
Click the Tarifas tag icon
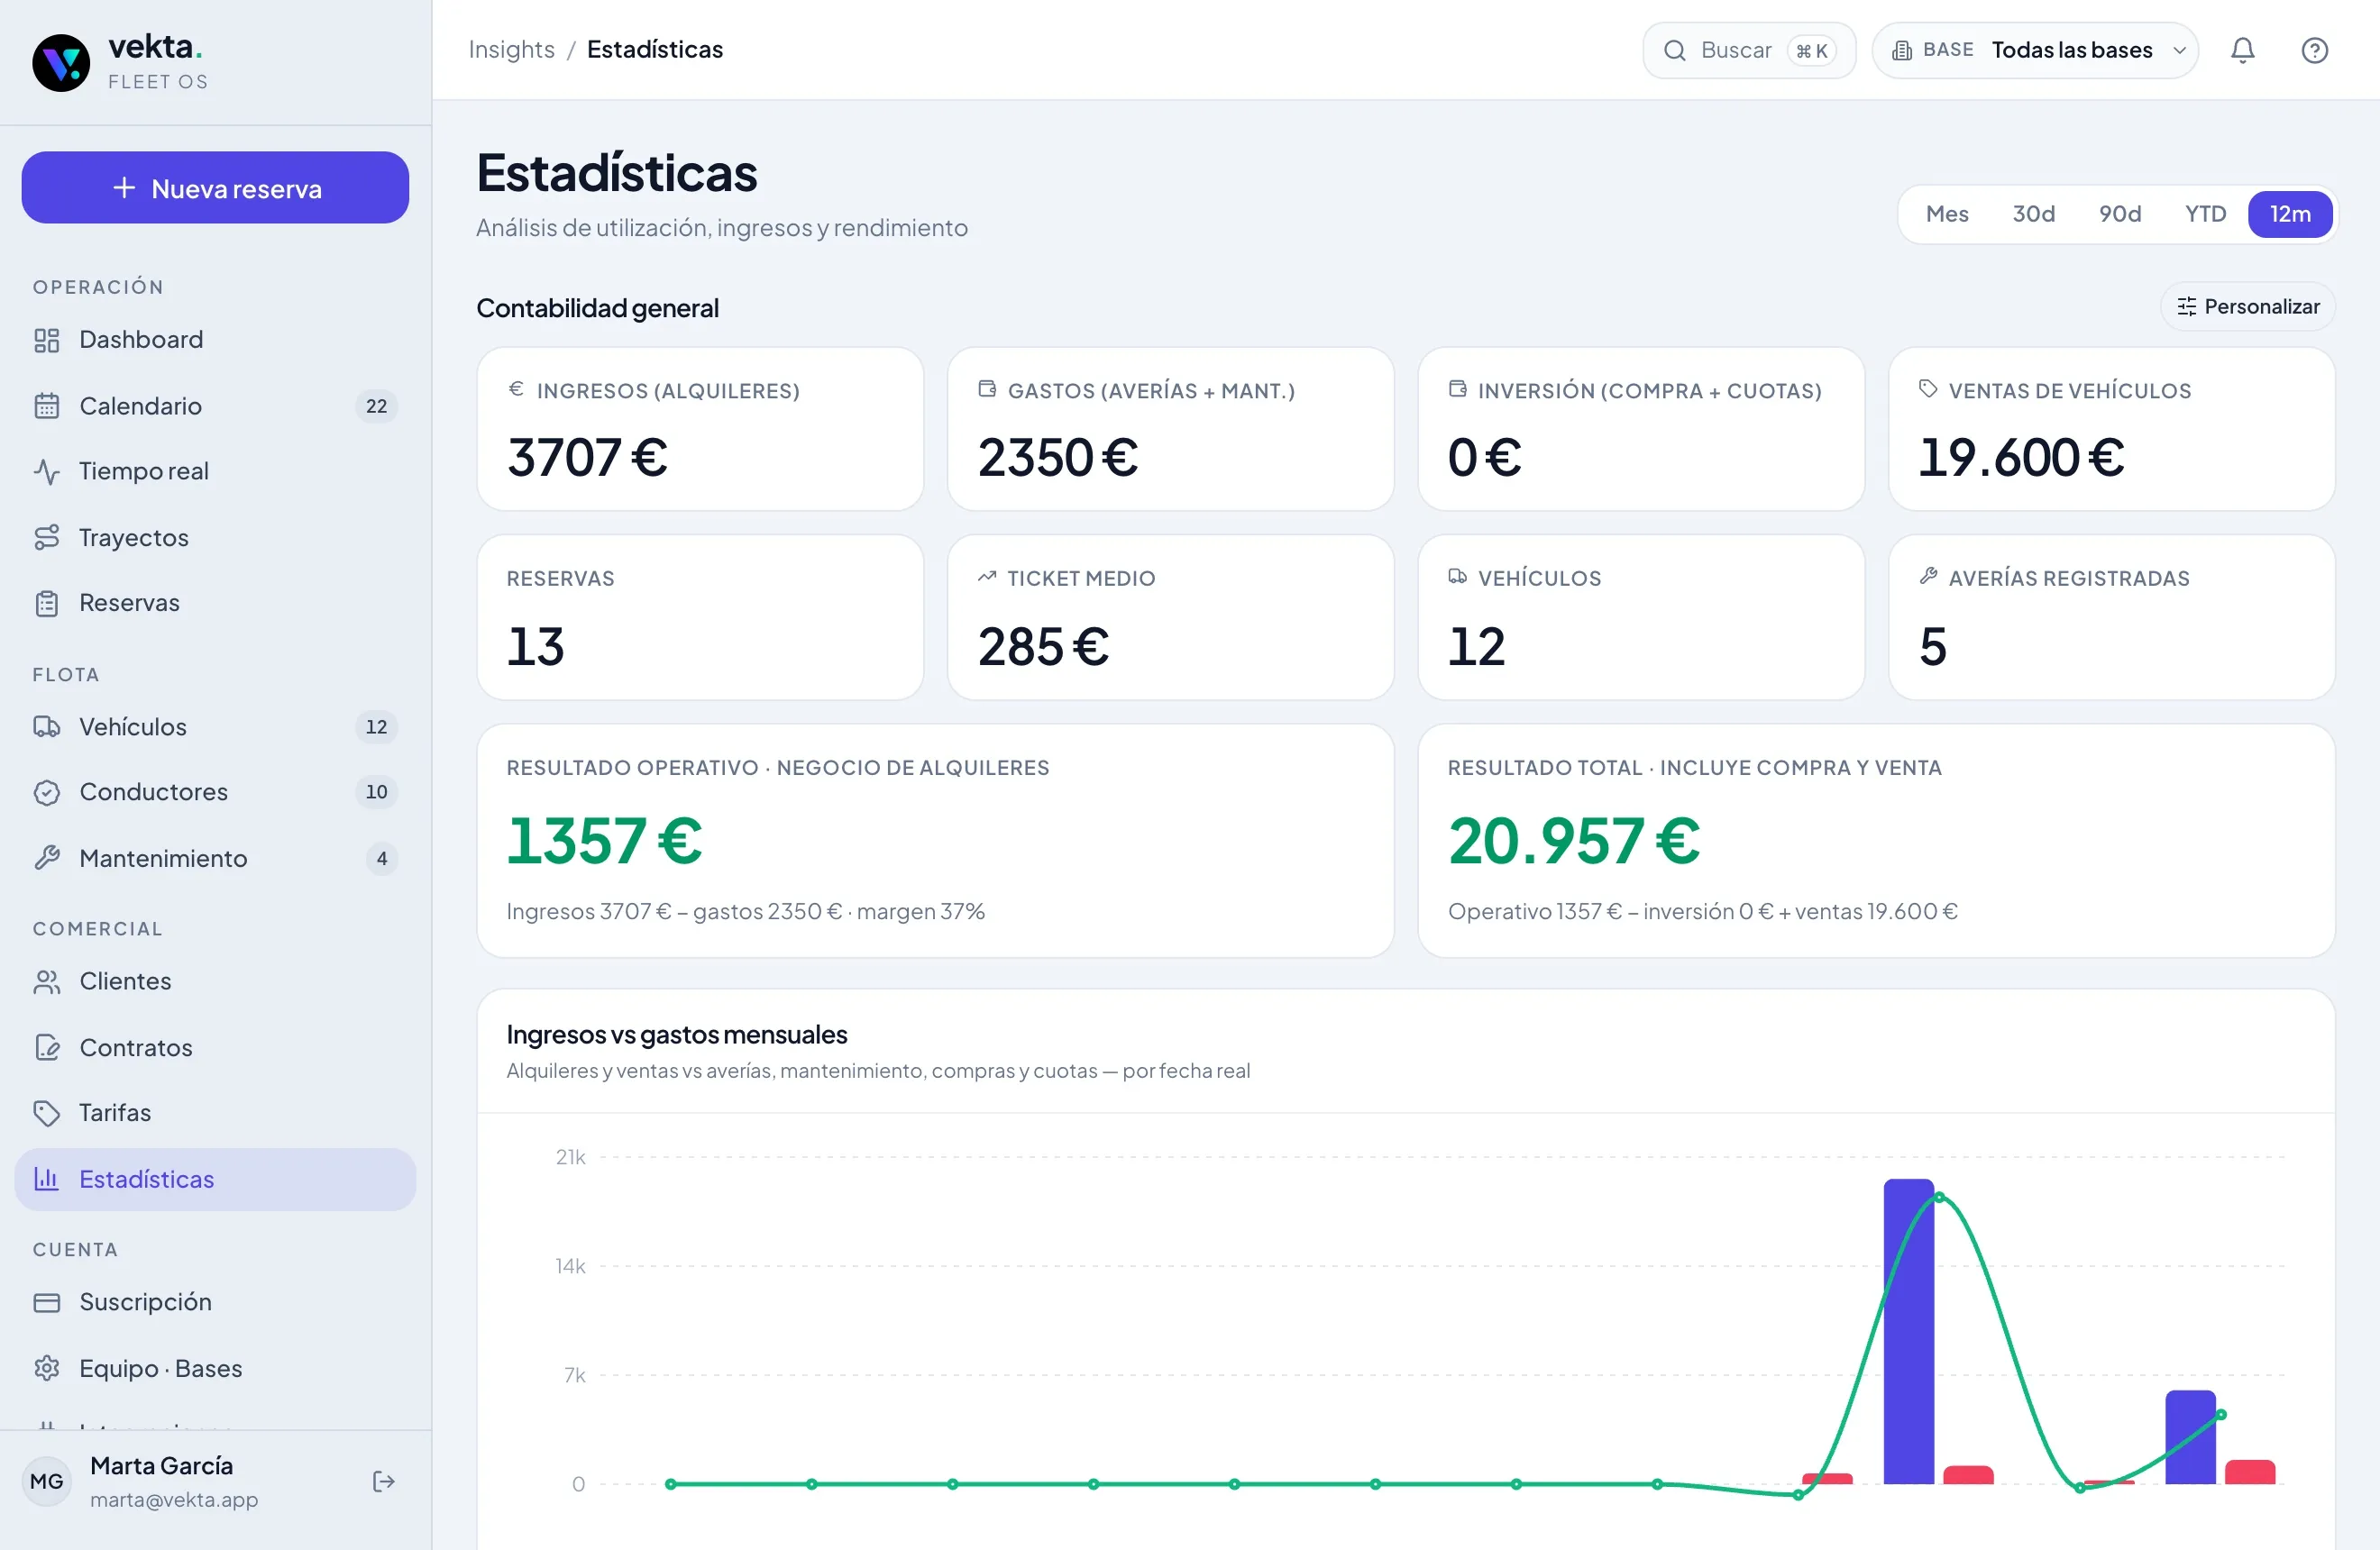[x=47, y=1112]
